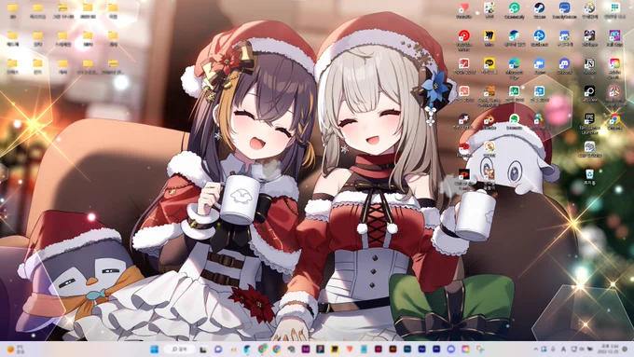Open the Windows Start menu
The image size is (634, 357).
(154, 350)
